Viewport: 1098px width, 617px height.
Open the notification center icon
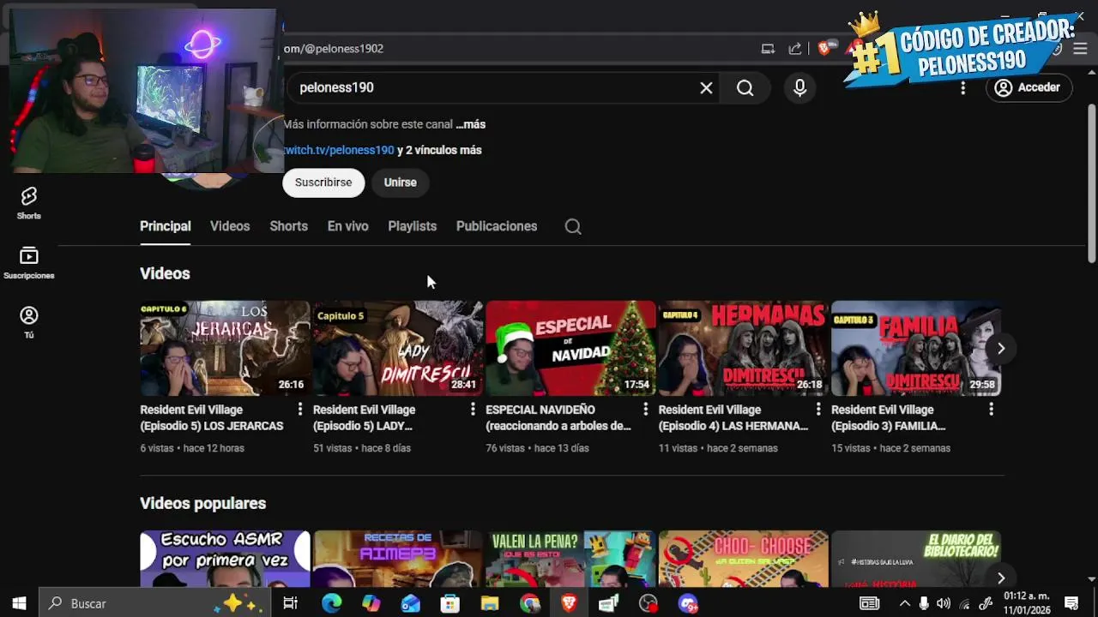coord(1071,603)
